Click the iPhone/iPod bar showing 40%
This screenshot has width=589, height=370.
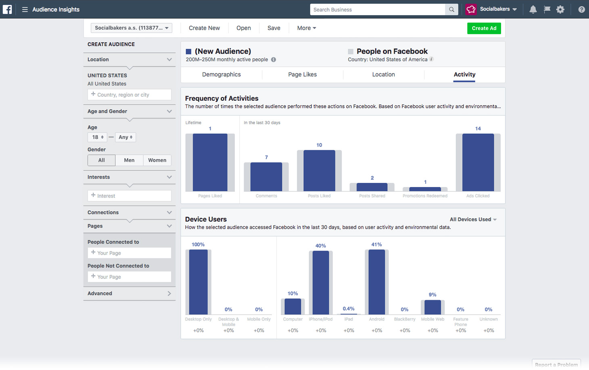pyautogui.click(x=321, y=283)
